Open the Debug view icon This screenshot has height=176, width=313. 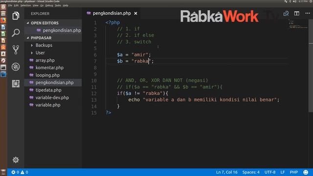[x=16, y=67]
